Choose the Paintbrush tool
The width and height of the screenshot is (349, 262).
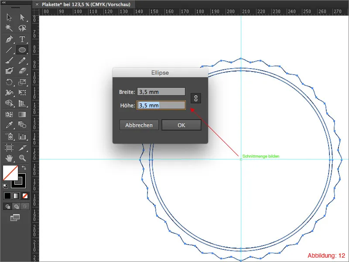click(x=9, y=60)
